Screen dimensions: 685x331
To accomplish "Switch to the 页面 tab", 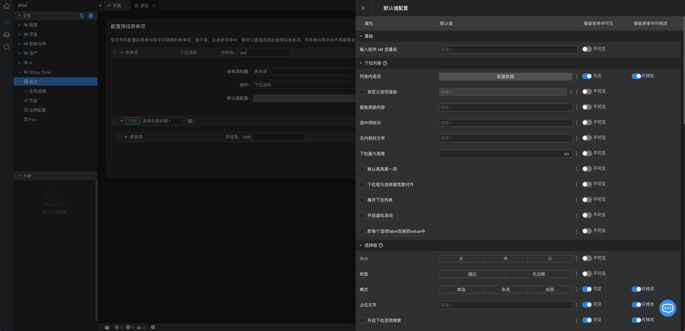I will 116,5.
